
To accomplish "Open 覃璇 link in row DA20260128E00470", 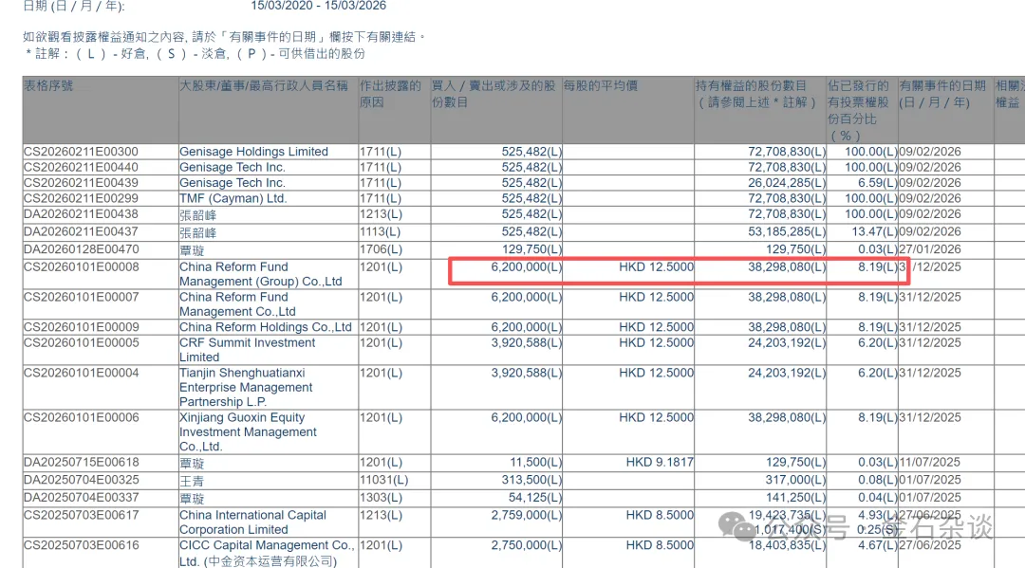I will [x=192, y=250].
